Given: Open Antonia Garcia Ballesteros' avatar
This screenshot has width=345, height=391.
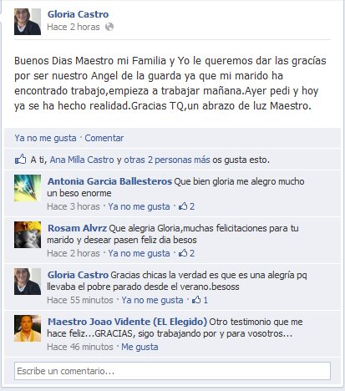Looking at the screenshot, I should click(28, 188).
